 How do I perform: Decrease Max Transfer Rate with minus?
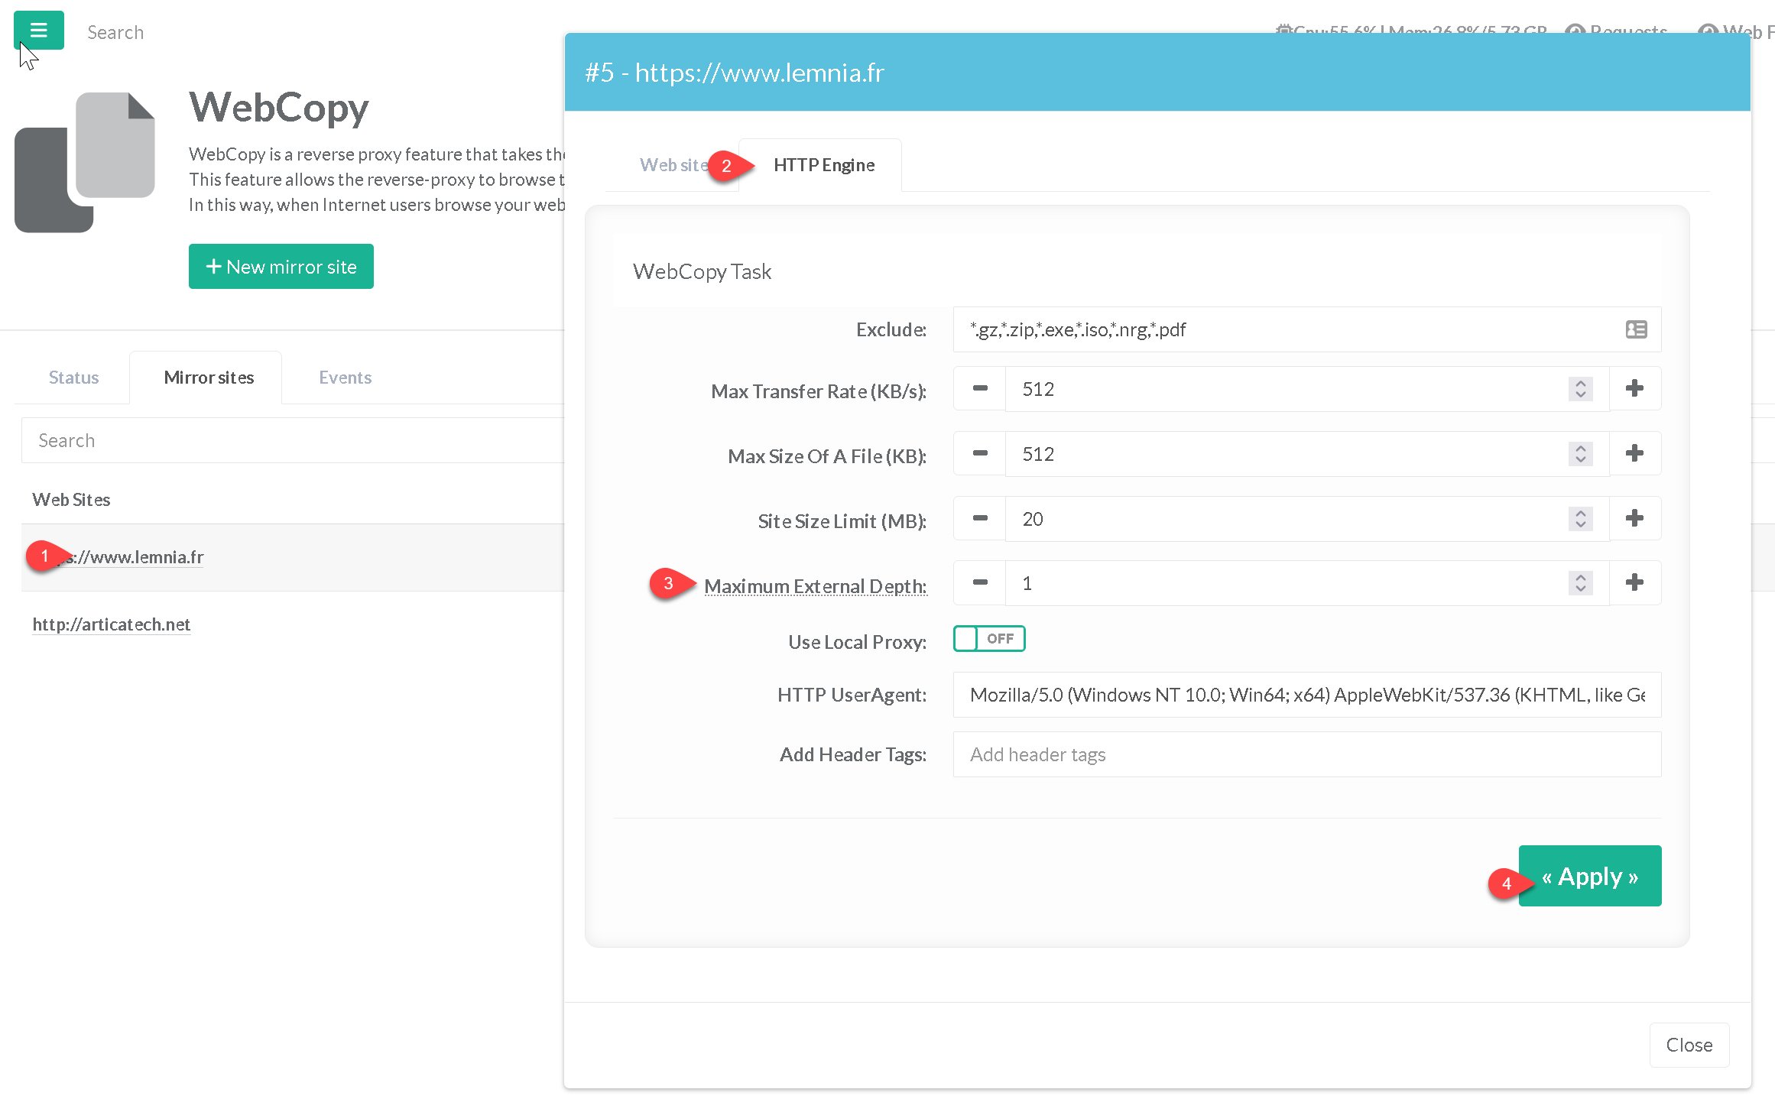(x=979, y=388)
